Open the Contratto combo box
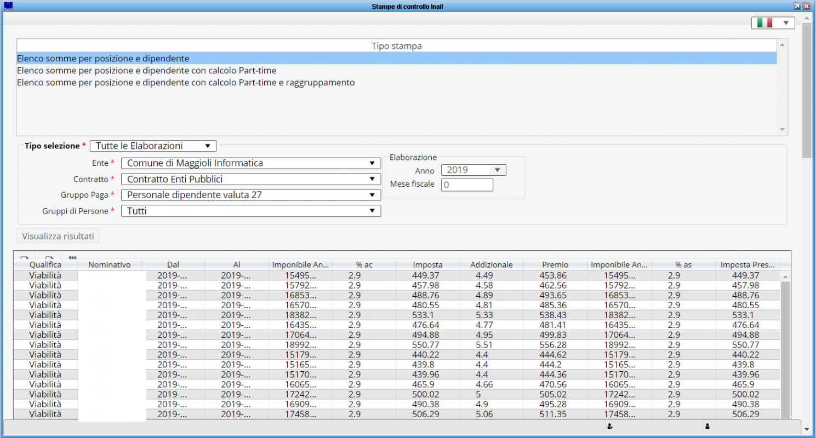The width and height of the screenshot is (816, 438). [250, 179]
